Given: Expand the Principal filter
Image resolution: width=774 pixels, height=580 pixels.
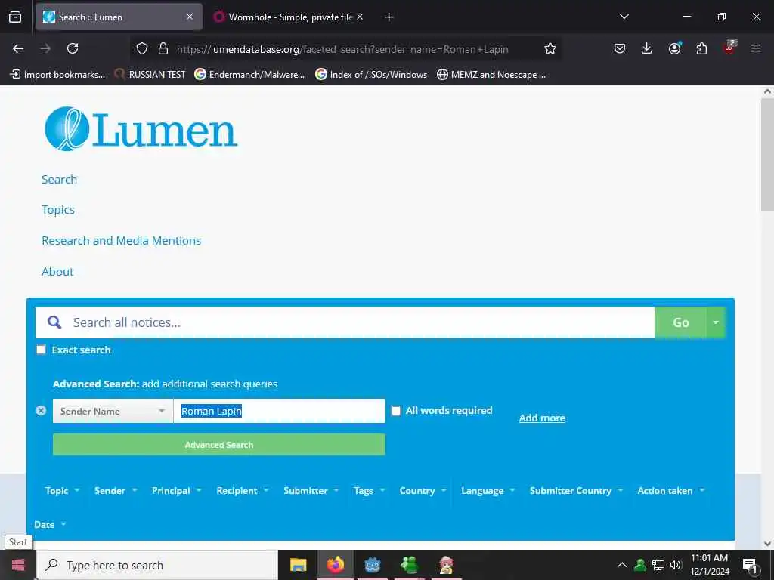Looking at the screenshot, I should (177, 491).
